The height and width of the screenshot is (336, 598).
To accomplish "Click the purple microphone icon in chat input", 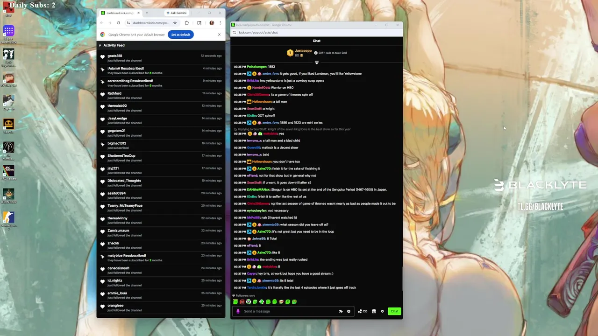I will click(238, 311).
